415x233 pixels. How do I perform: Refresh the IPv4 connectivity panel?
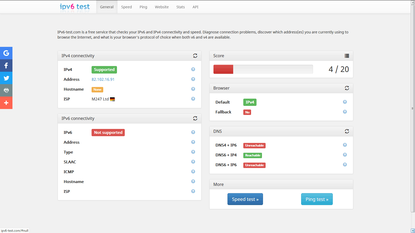pos(195,56)
